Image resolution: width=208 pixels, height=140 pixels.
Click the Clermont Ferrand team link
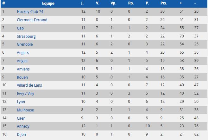click(32, 20)
